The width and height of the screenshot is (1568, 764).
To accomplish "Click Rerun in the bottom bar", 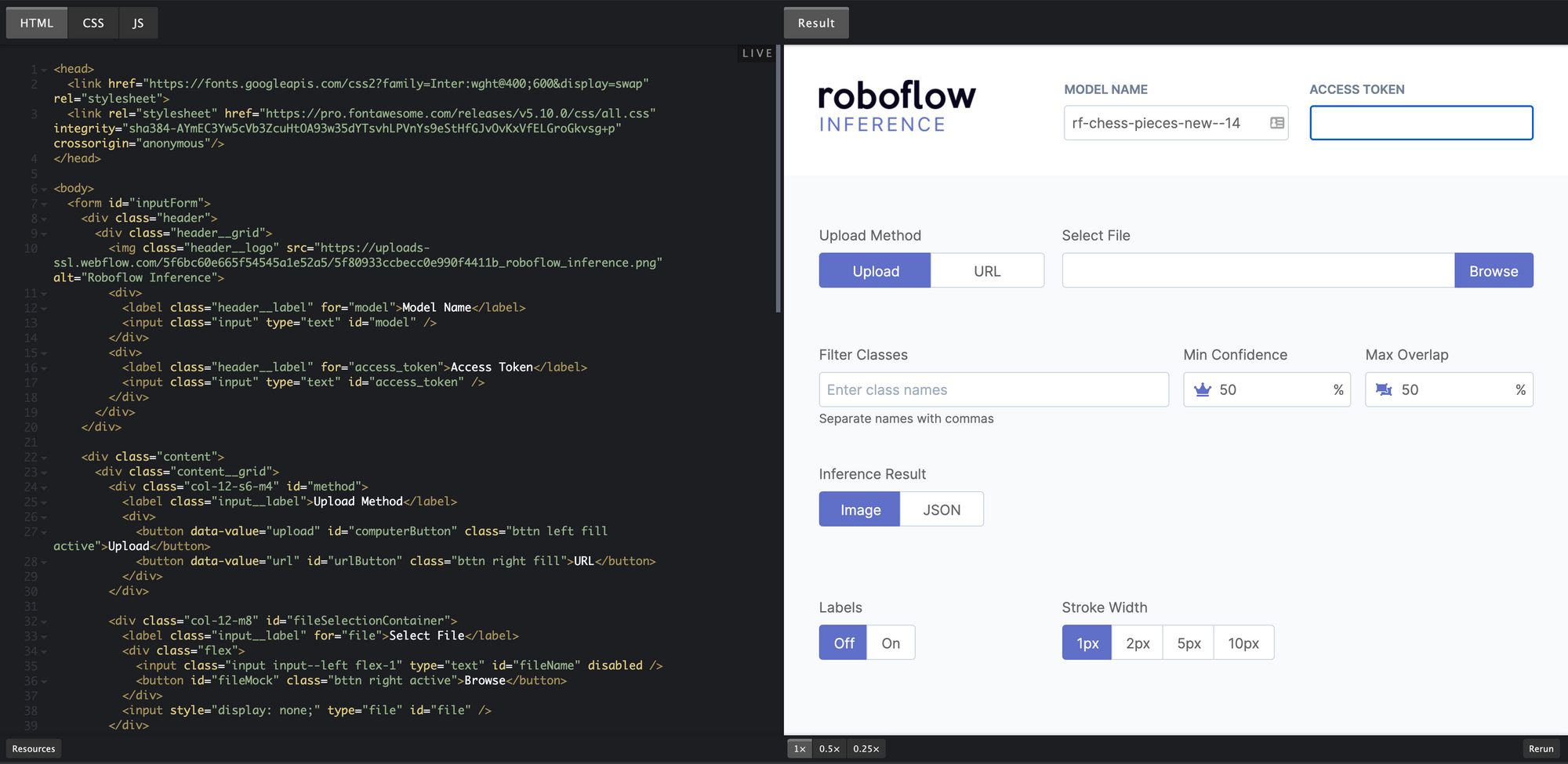I will click(1541, 748).
